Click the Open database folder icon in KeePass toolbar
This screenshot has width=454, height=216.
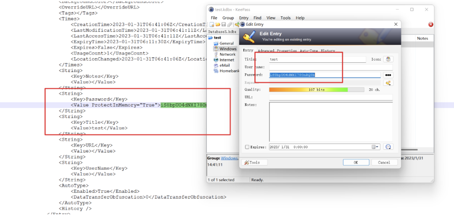217,25
